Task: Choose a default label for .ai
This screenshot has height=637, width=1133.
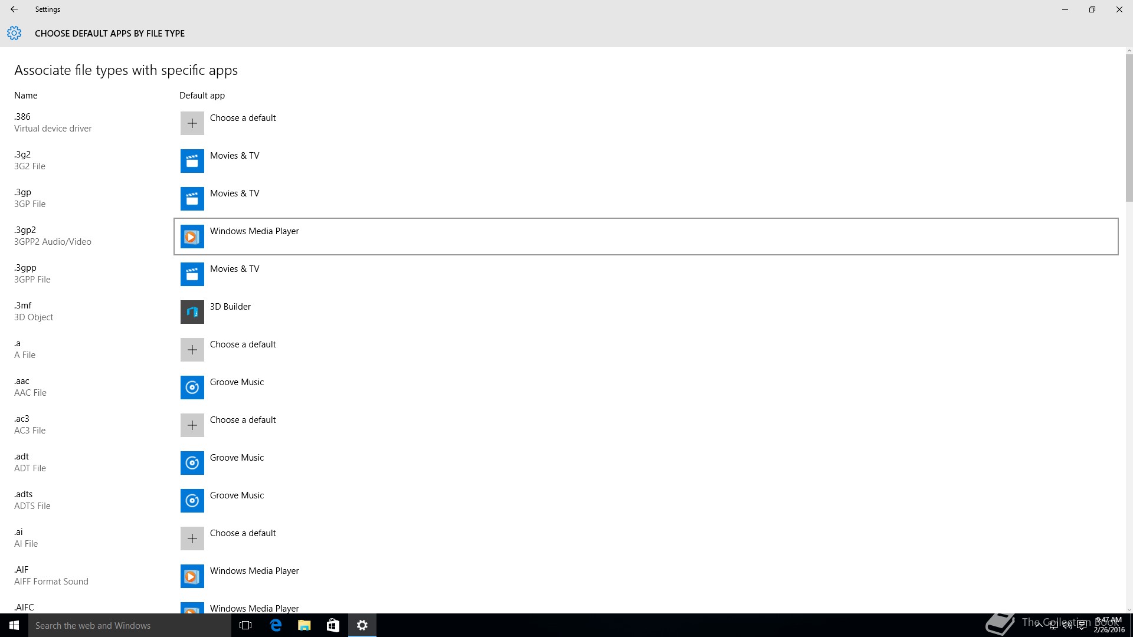Action: [x=243, y=533]
